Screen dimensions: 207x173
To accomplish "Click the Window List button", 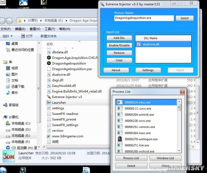I will pos(165,158).
